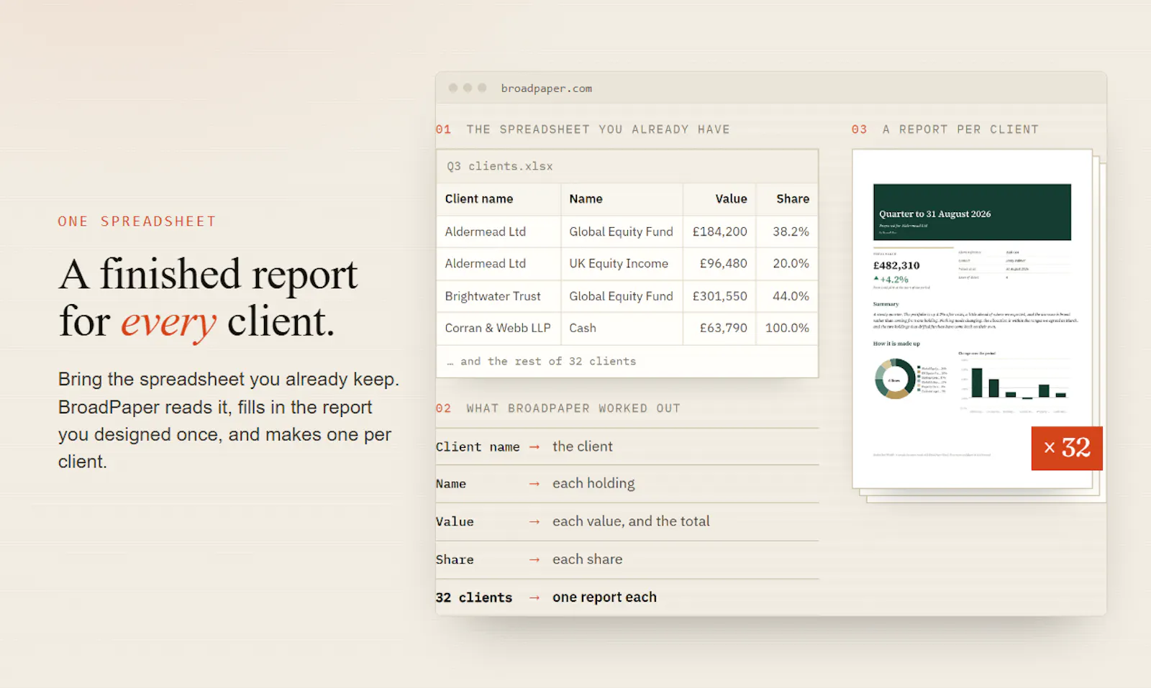Click the '× 32' red badge
1151x688 pixels.
[x=1067, y=449]
